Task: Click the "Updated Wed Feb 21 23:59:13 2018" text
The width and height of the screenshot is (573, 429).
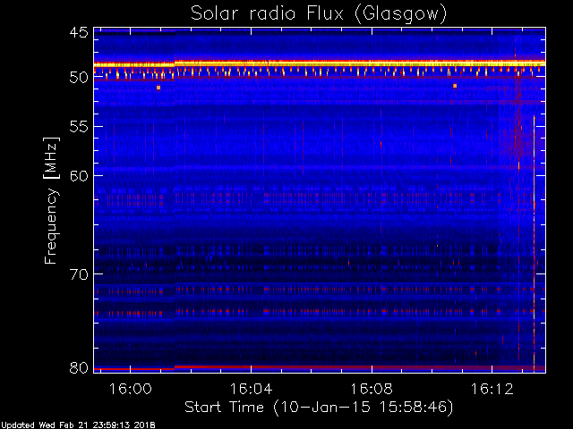Action: click(x=78, y=425)
